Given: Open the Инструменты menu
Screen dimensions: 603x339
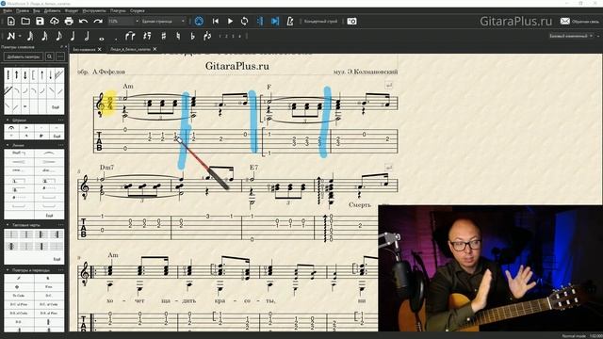Looking at the screenshot, I should tap(94, 10).
